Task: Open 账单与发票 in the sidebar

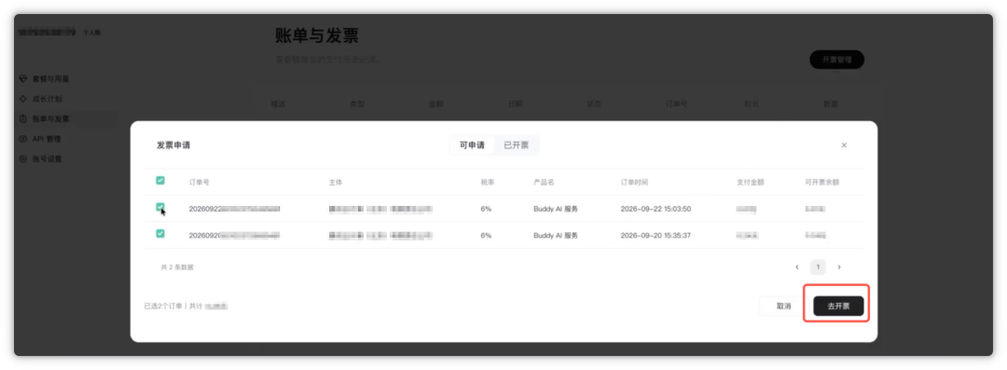Action: [x=50, y=119]
